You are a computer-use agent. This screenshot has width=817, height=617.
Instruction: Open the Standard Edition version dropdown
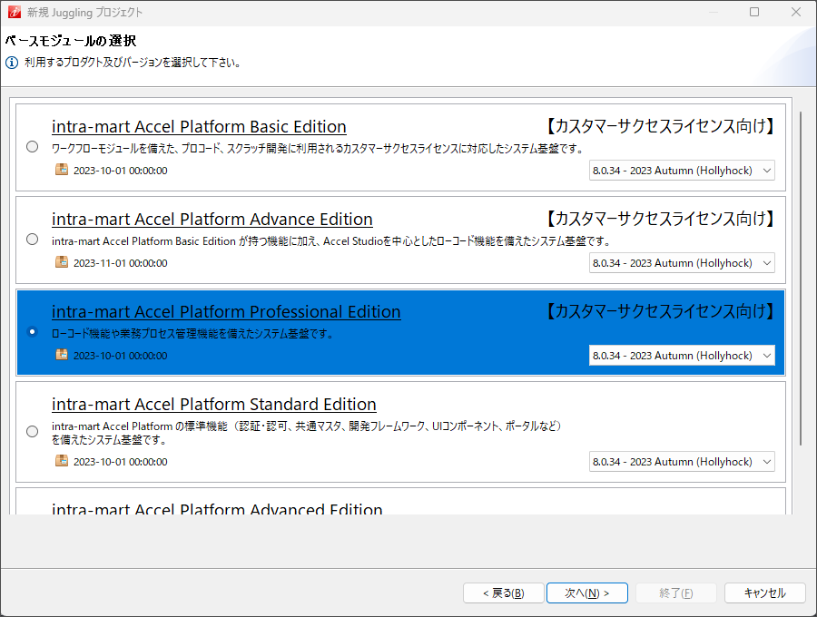pyautogui.click(x=682, y=462)
